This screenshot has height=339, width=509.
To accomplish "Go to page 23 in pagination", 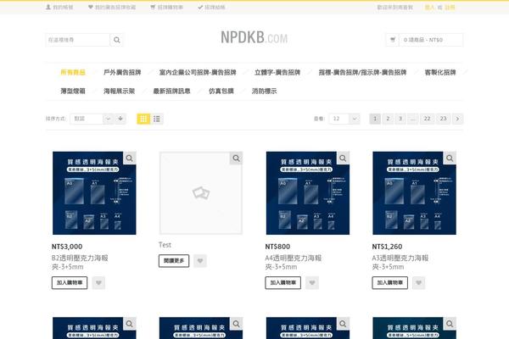I will (x=443, y=119).
